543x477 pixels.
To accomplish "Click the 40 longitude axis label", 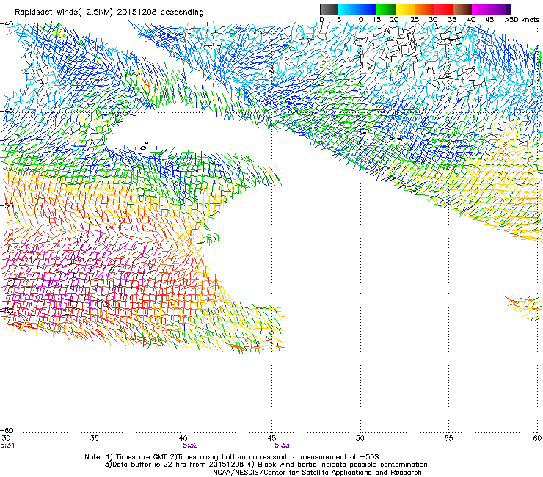I will coord(183,438).
